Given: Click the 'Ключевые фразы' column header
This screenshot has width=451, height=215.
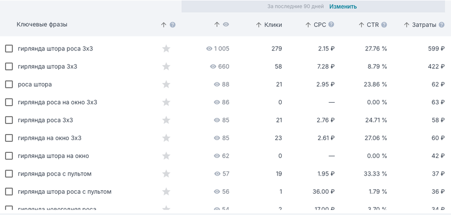Looking at the screenshot, I should tap(42, 24).
